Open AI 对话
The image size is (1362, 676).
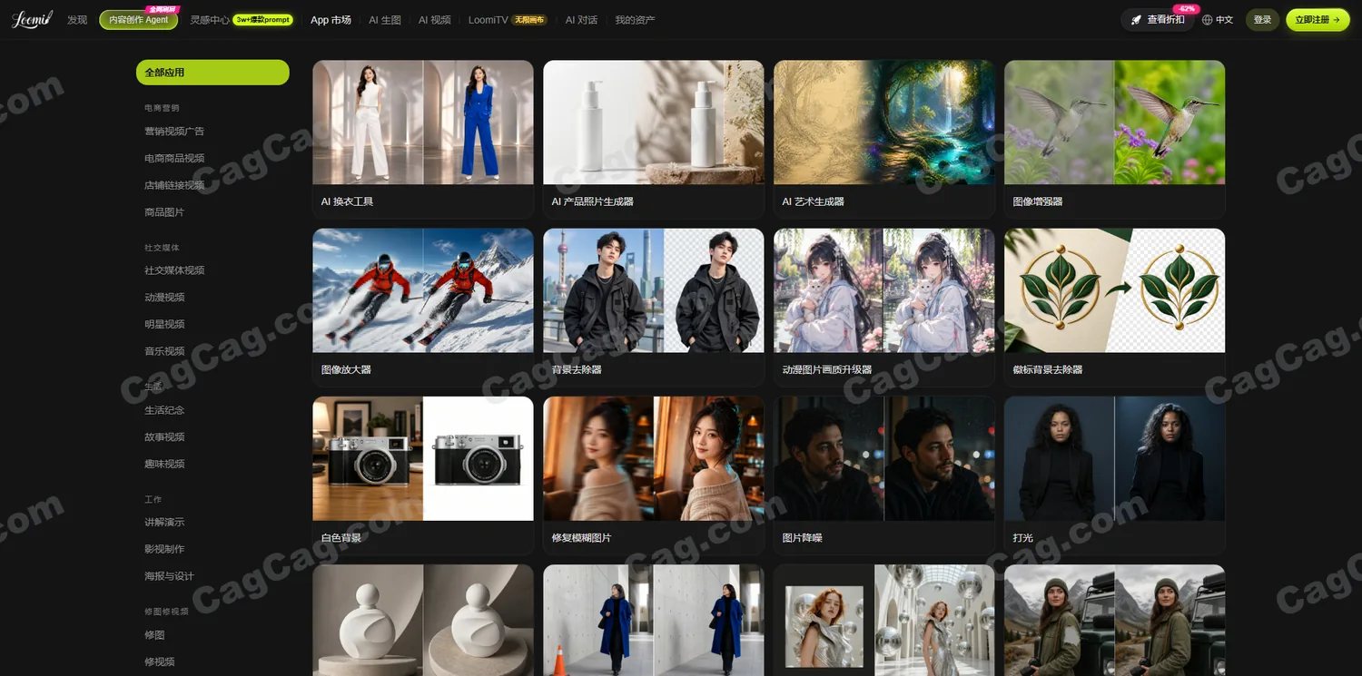tap(581, 20)
